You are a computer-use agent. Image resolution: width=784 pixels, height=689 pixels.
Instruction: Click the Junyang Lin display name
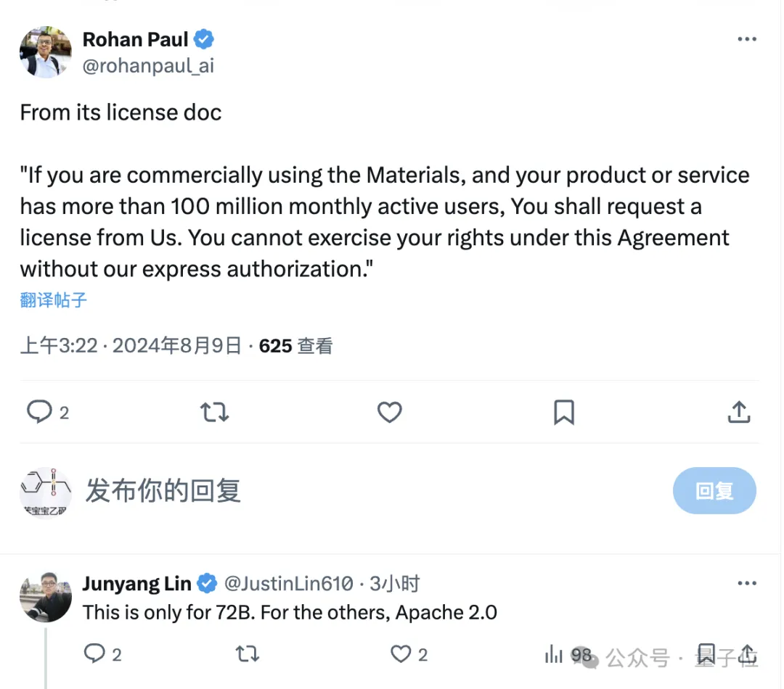pyautogui.click(x=137, y=583)
